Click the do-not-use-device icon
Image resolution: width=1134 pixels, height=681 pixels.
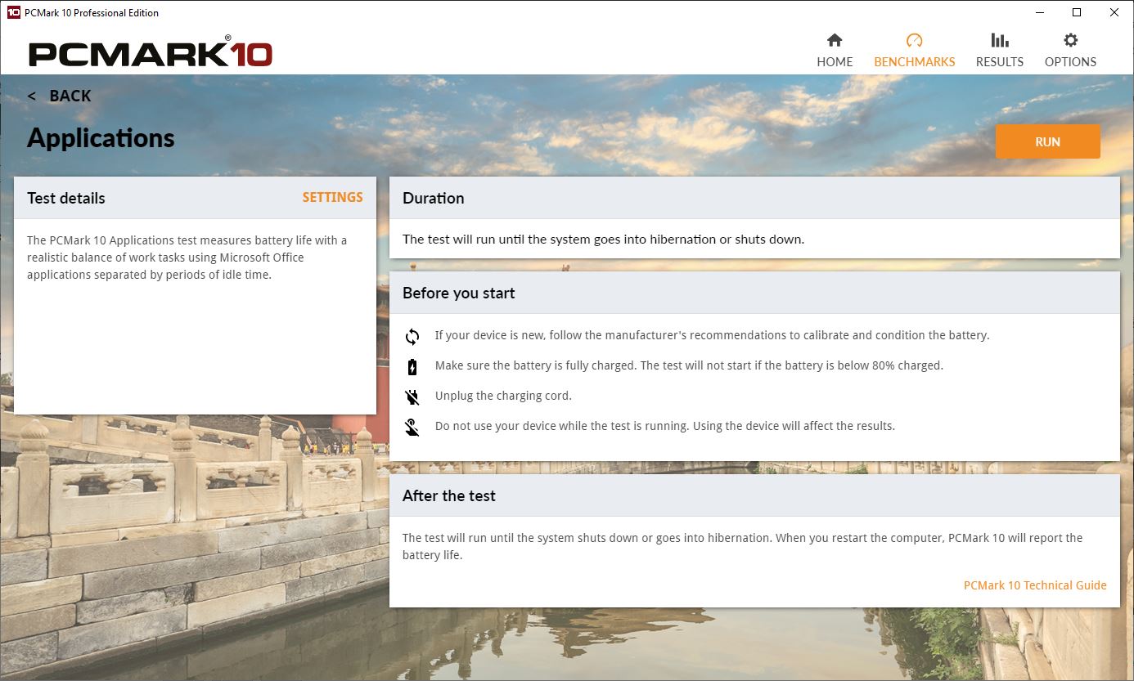coord(412,427)
